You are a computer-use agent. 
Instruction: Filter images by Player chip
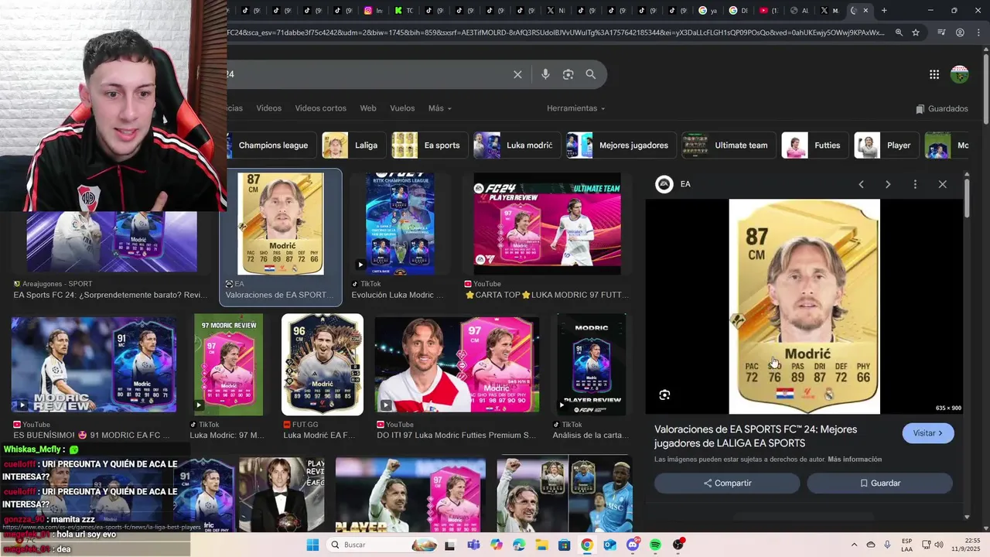click(885, 145)
